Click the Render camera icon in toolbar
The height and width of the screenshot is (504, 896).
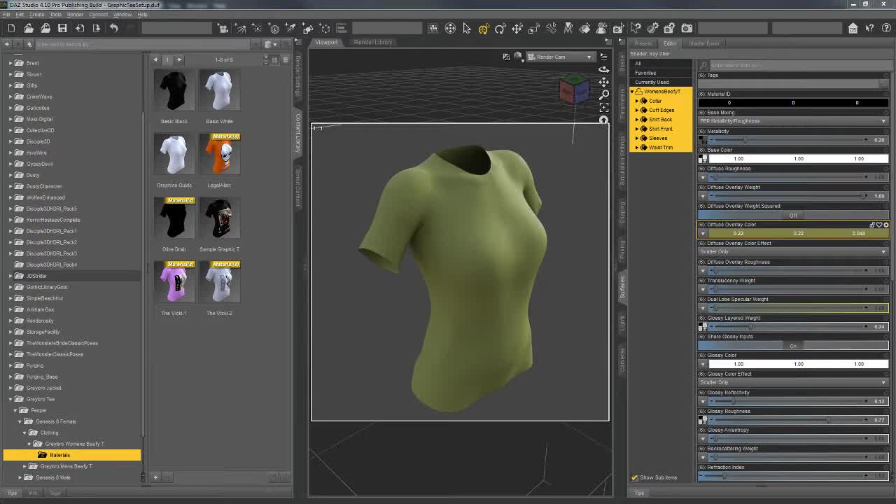pyautogui.click(x=687, y=28)
